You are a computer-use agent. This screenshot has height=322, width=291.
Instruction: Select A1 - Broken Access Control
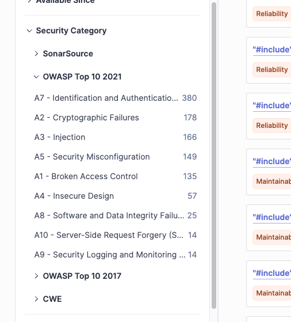point(116,176)
